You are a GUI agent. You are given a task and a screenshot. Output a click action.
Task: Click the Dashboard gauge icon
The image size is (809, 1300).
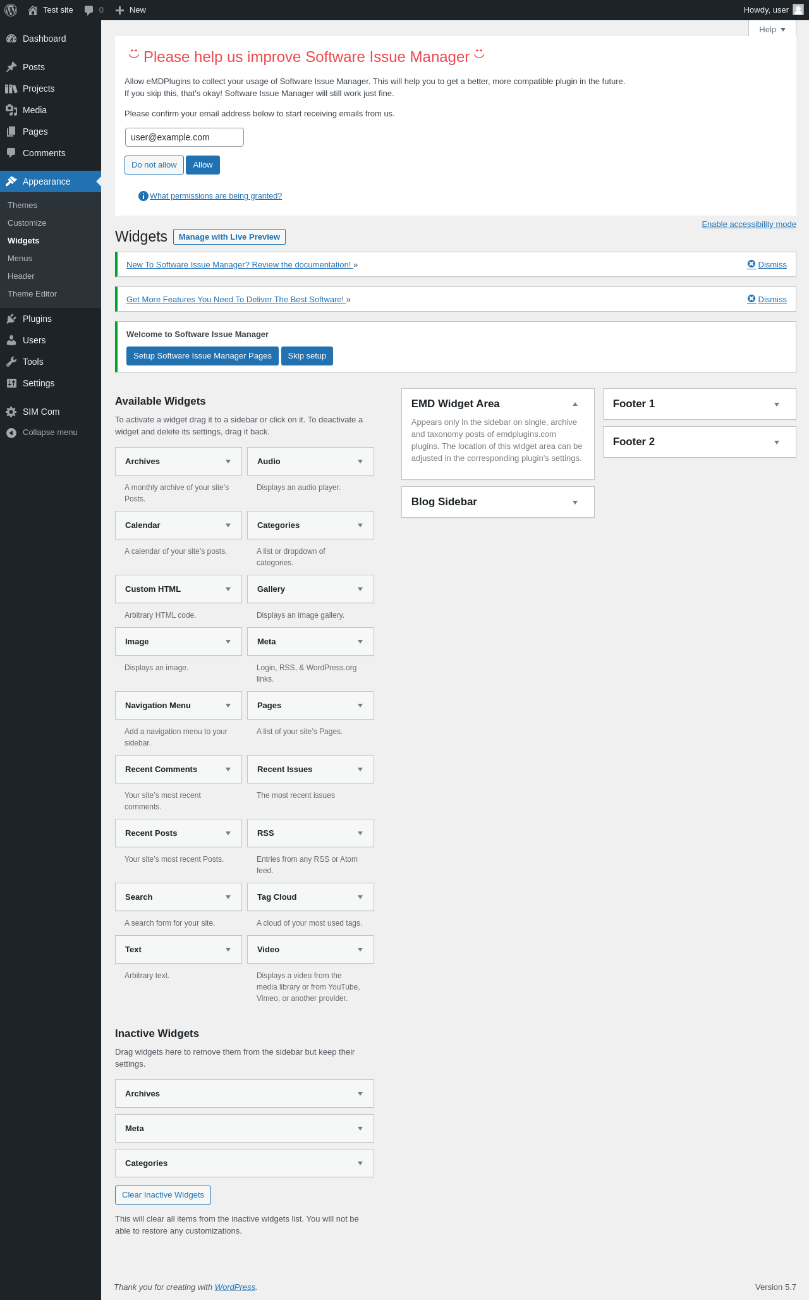[11, 39]
